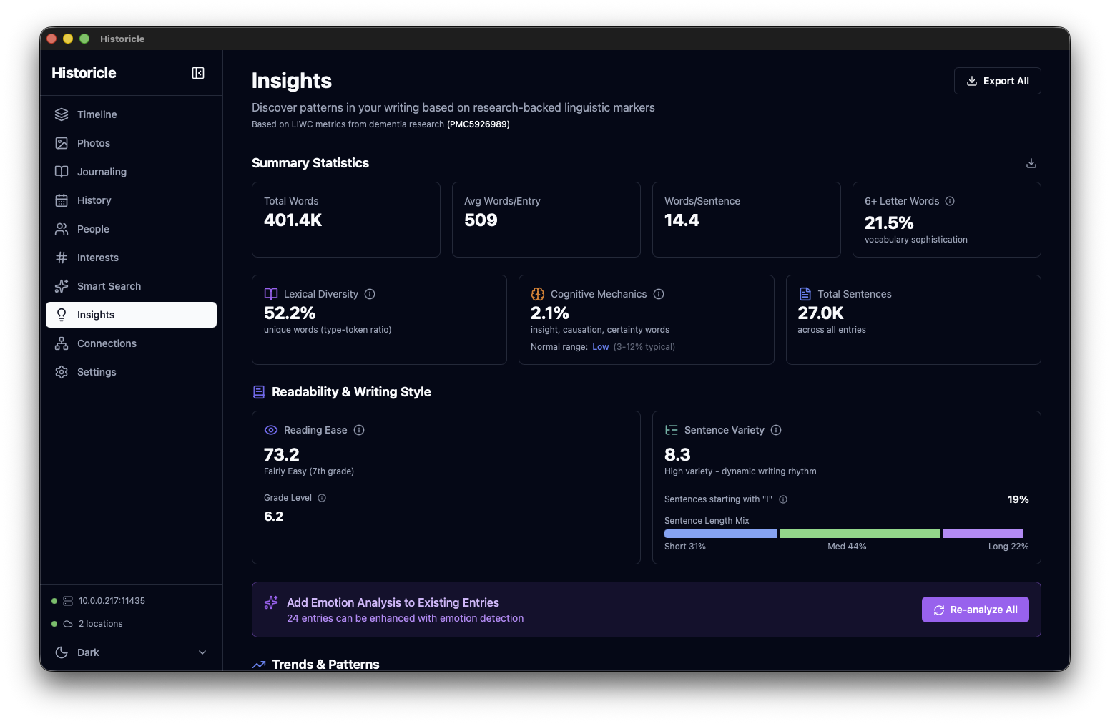Open the PMC5926989 research link

pos(478,124)
